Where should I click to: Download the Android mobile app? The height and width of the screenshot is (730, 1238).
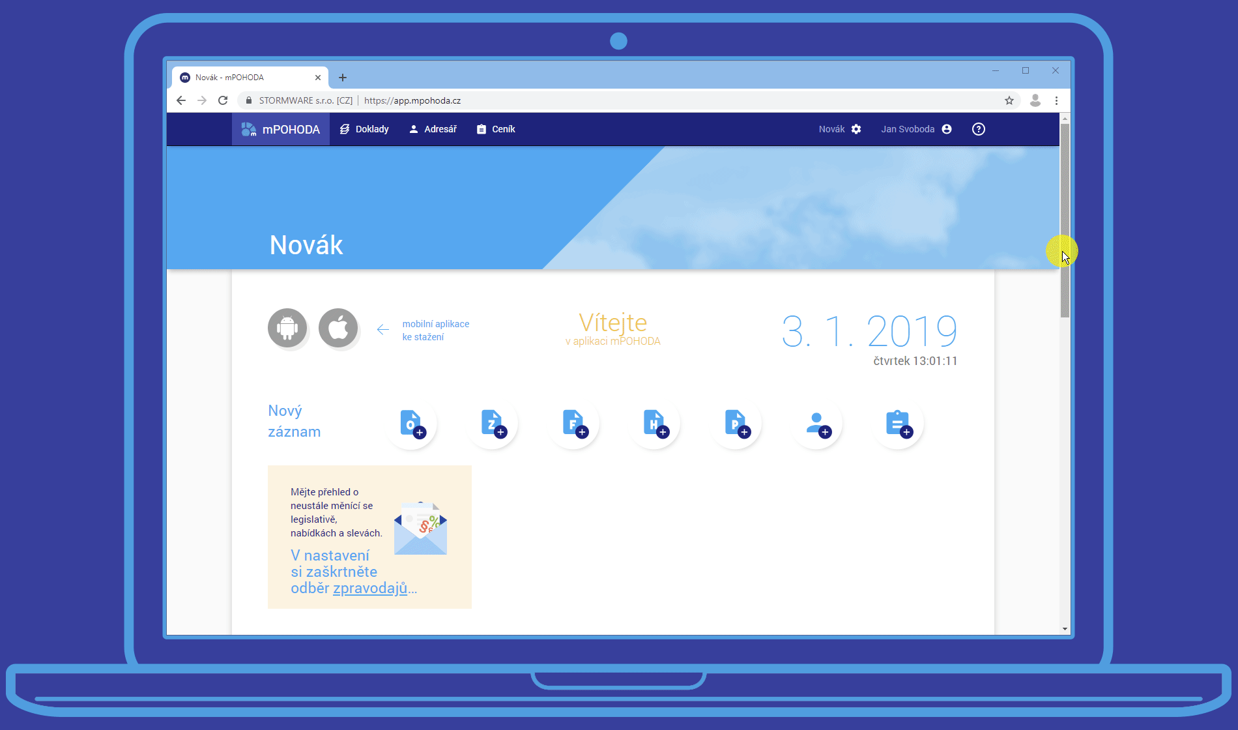point(287,328)
